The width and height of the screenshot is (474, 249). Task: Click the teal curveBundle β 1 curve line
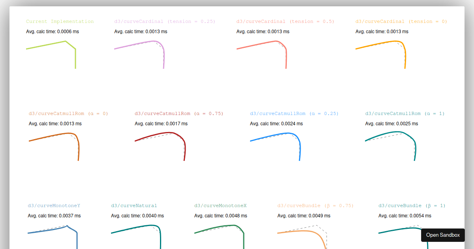click(x=395, y=229)
